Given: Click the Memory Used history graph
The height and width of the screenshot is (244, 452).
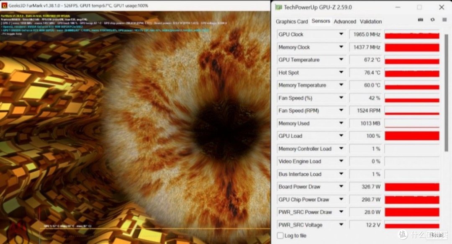Looking at the screenshot, I should pos(412,123).
